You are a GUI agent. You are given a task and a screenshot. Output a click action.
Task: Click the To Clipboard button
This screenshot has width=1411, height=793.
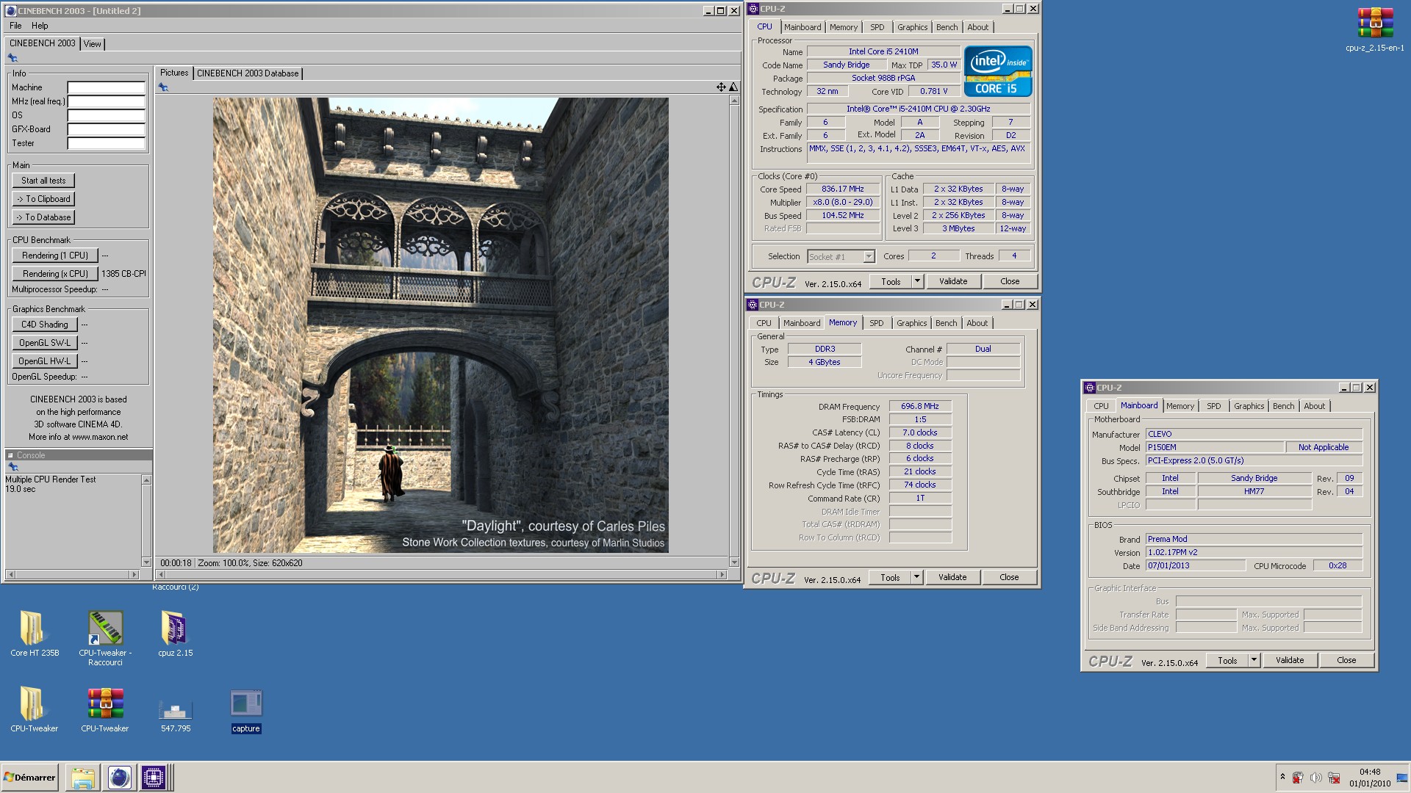tap(43, 199)
